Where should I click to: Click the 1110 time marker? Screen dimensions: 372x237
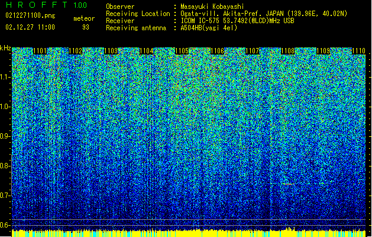click(x=358, y=51)
